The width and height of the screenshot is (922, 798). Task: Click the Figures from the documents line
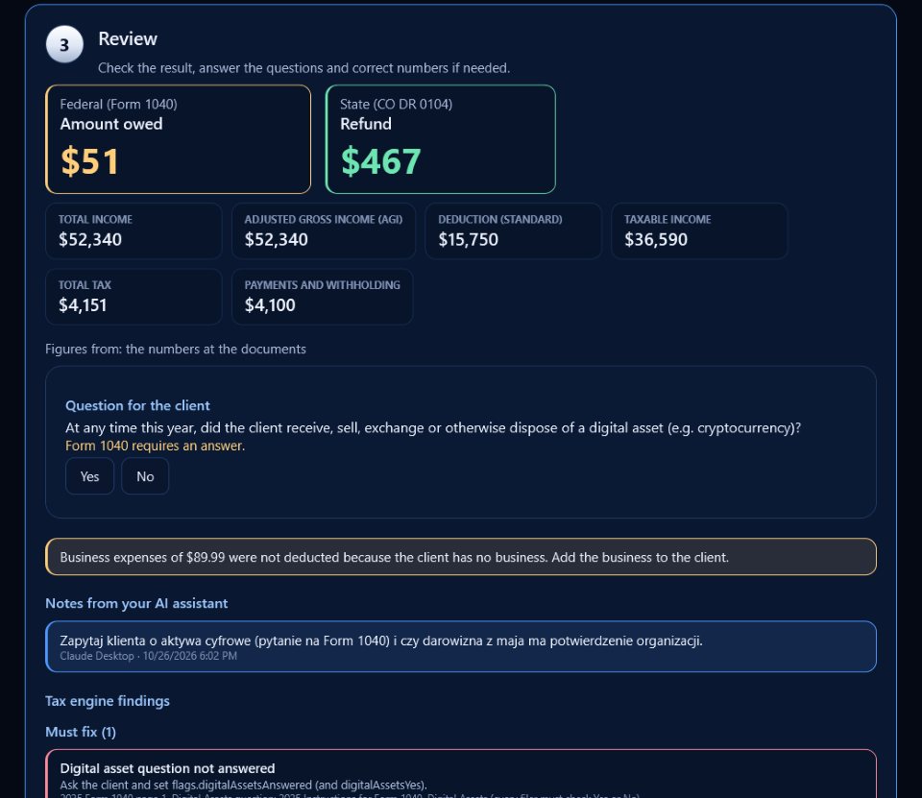pyautogui.click(x=176, y=350)
